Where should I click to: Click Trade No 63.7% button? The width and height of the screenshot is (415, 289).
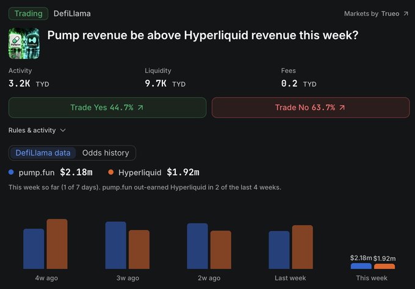click(x=311, y=107)
